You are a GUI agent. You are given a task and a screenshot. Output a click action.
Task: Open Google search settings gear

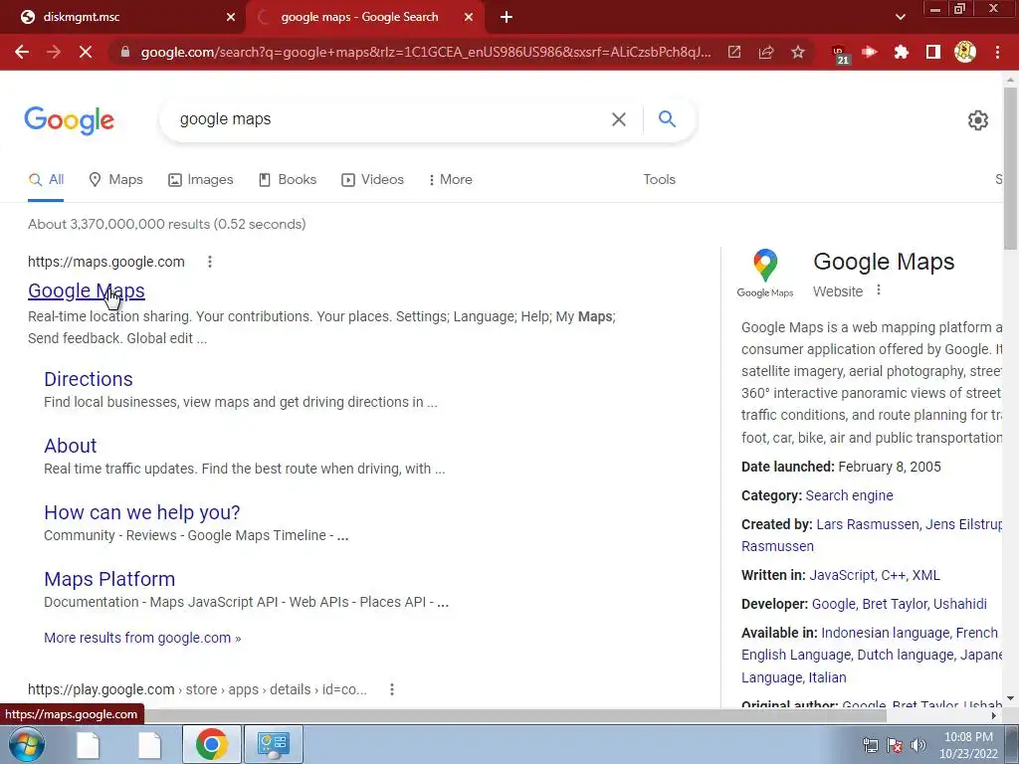click(977, 120)
